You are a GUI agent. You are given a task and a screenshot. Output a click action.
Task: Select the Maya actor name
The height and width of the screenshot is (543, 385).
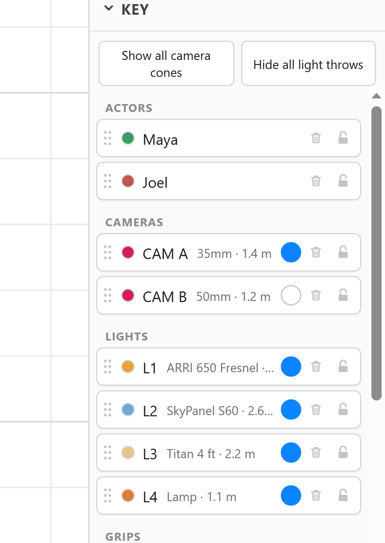click(160, 140)
